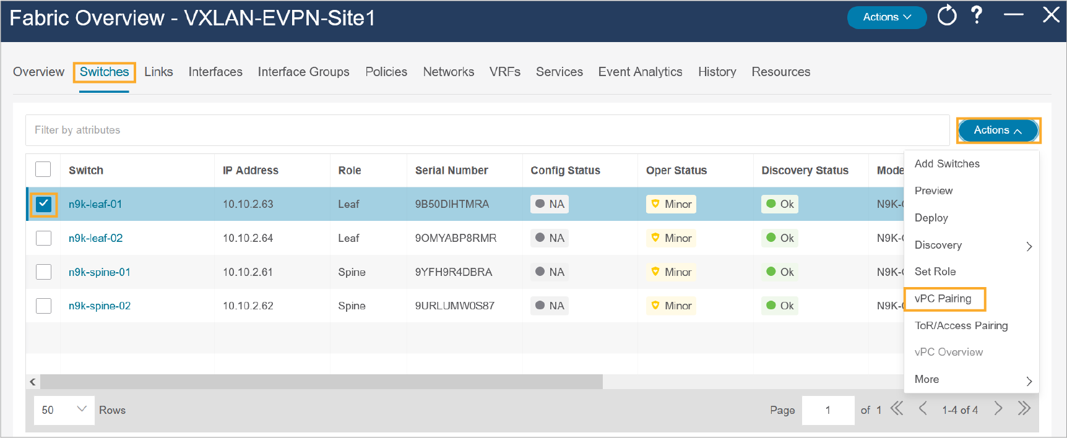Select Deploy from Actions menu
Image resolution: width=1067 pixels, height=438 pixels.
pyautogui.click(x=931, y=218)
